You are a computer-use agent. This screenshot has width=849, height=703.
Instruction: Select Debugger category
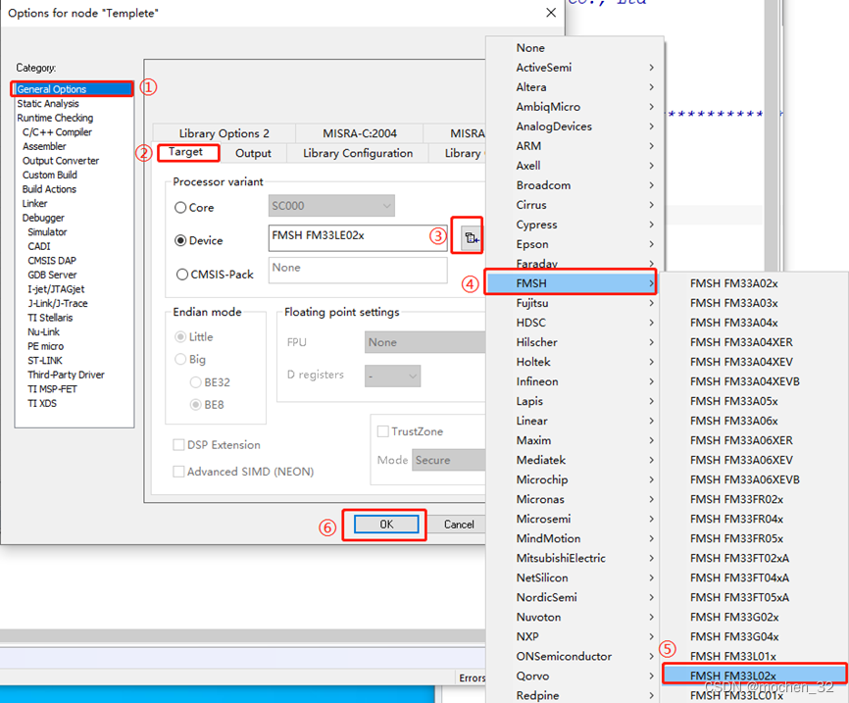[43, 218]
